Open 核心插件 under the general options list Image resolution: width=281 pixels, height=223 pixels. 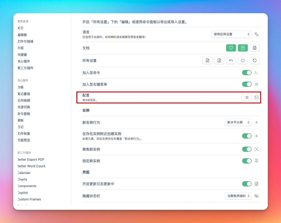[x=24, y=61]
